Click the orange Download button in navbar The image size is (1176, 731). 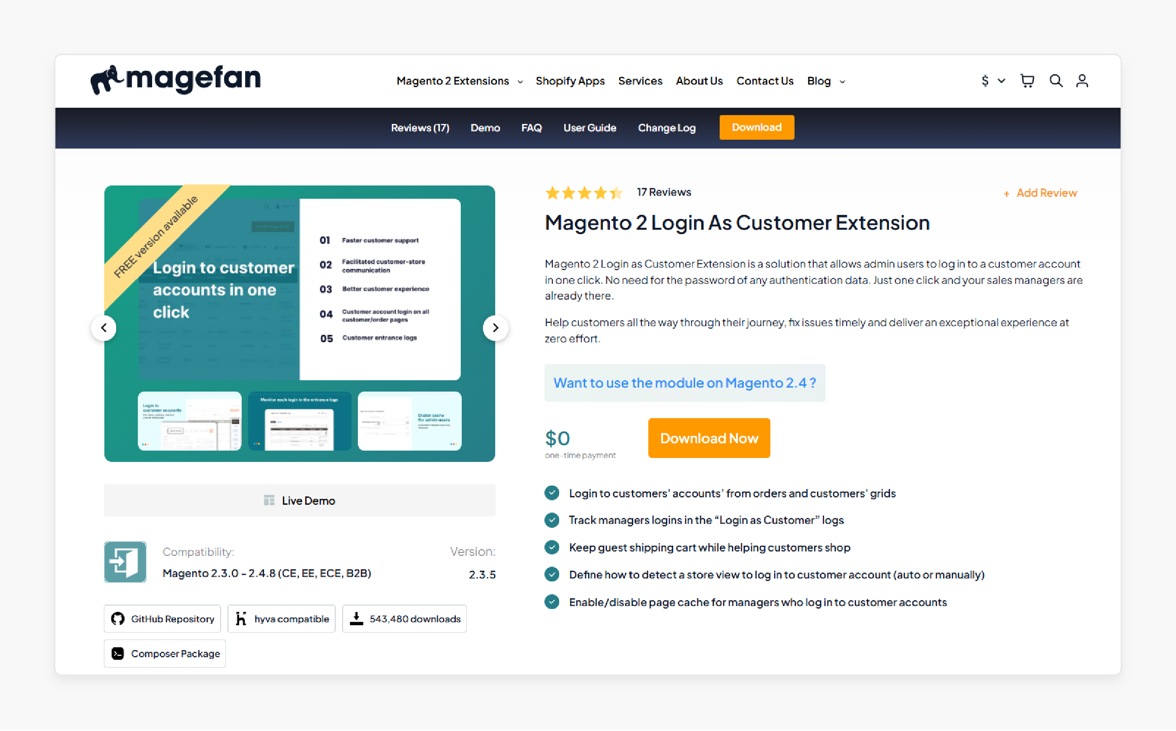click(757, 127)
